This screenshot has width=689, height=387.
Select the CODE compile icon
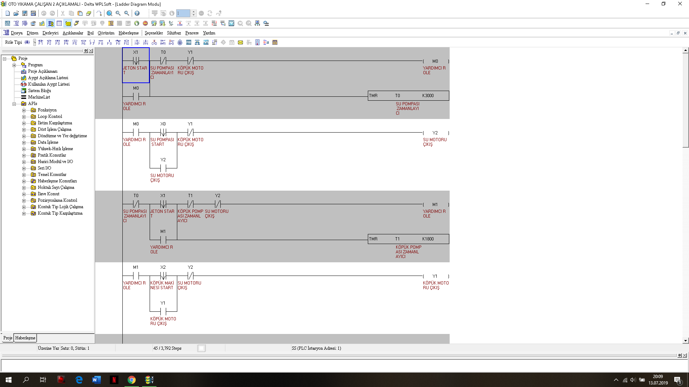(x=180, y=23)
